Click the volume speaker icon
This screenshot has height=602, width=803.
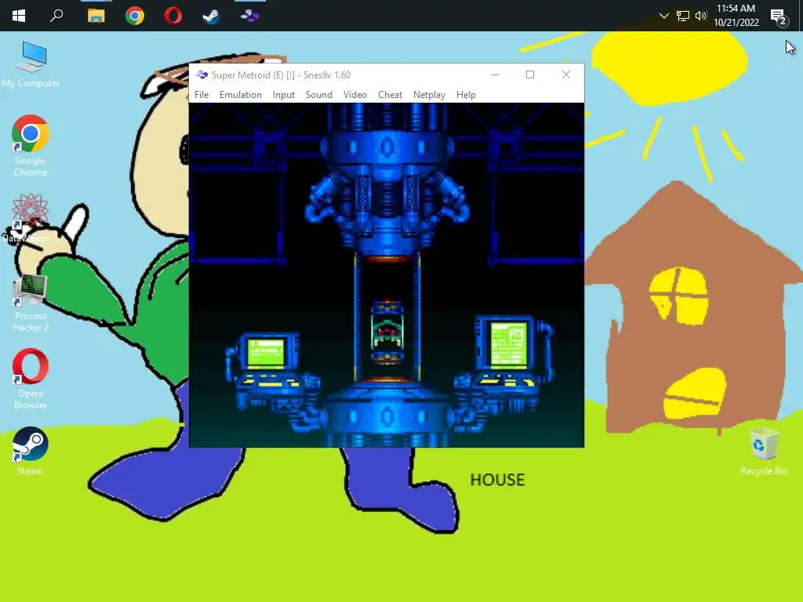coord(700,16)
